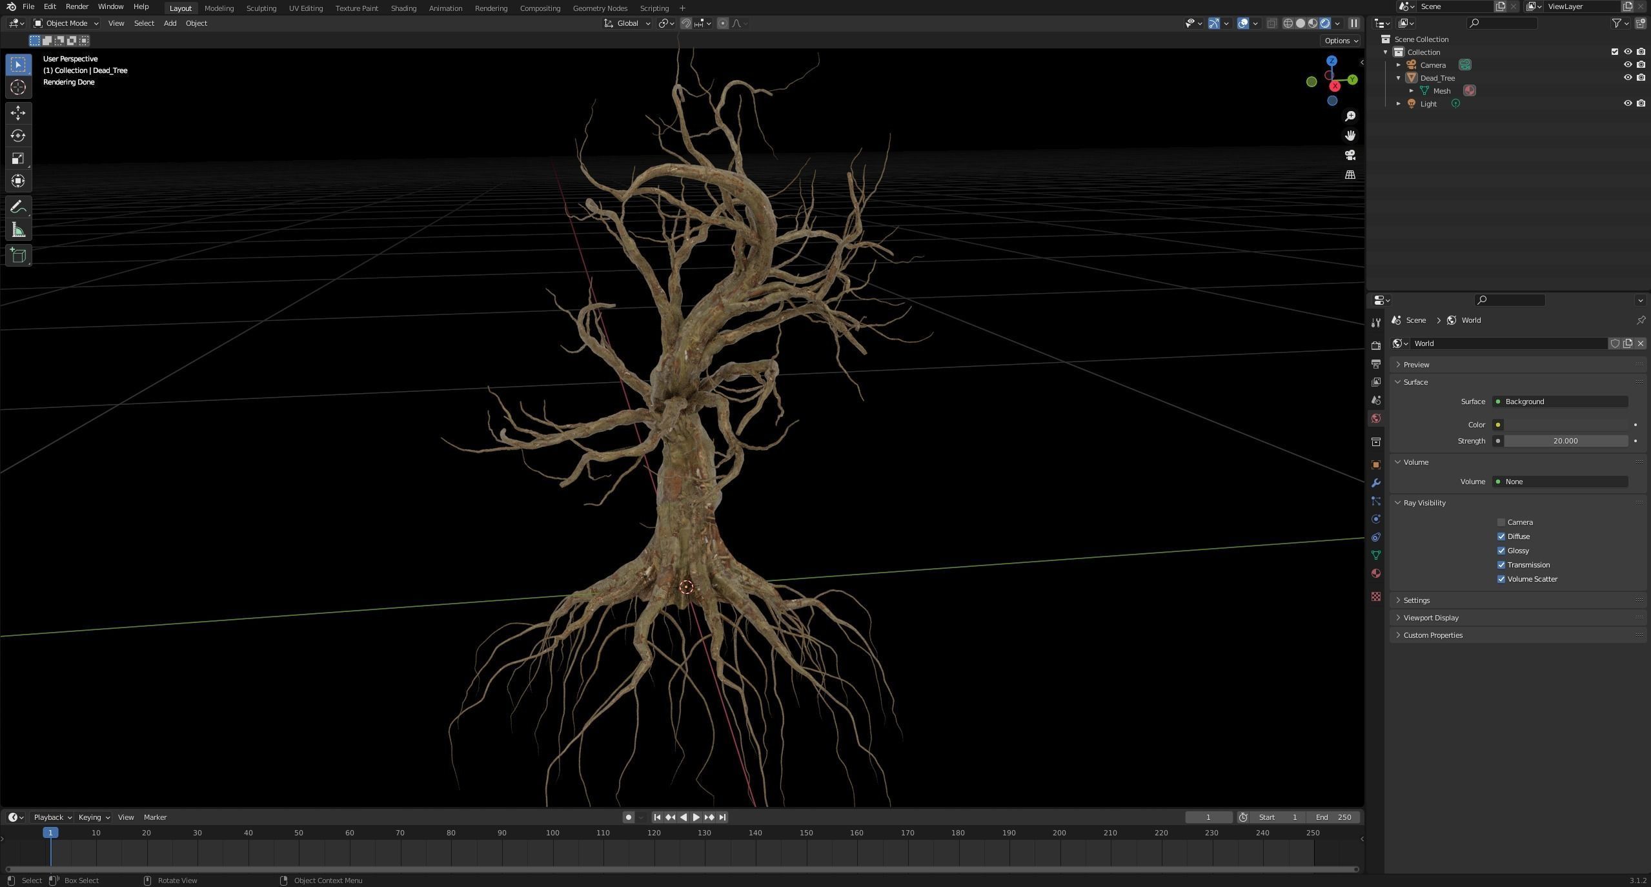Open the viewport Add menu

(170, 23)
